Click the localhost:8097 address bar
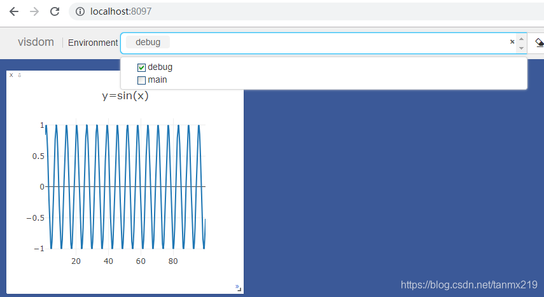This screenshot has width=544, height=297. (x=306, y=11)
